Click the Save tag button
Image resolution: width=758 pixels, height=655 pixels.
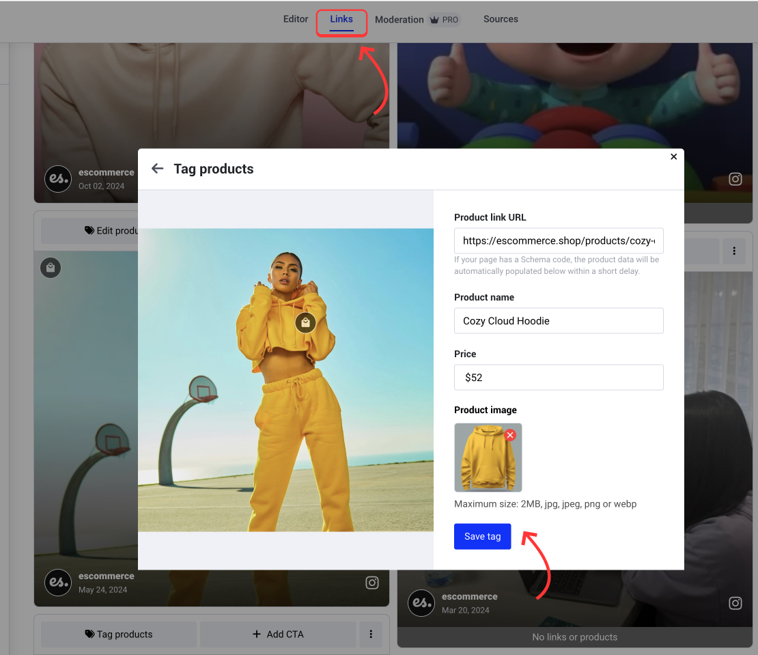pos(482,536)
